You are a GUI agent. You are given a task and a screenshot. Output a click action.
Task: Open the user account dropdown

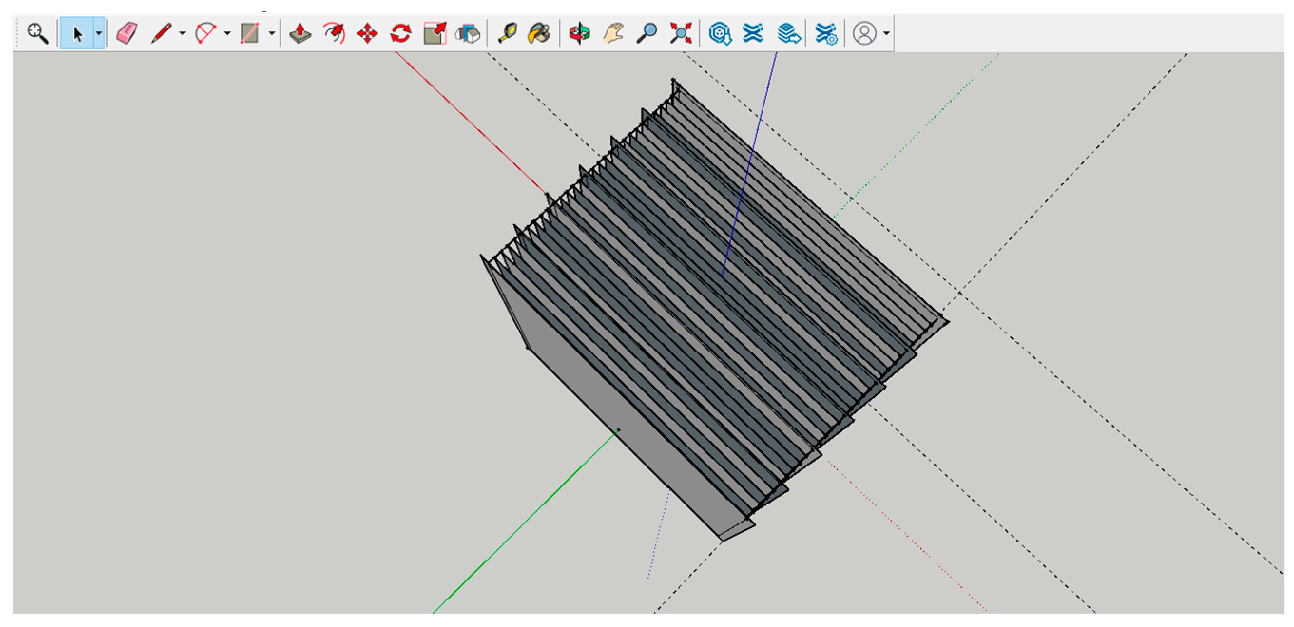click(x=886, y=34)
